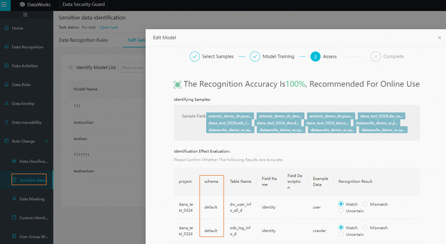
Task: Click the crawler example data cell
Action: (x=319, y=231)
